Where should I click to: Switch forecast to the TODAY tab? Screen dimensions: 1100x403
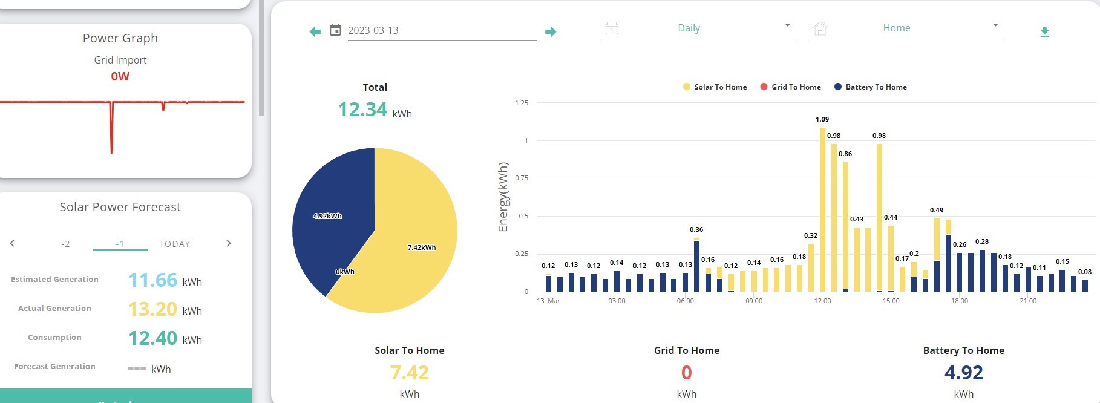point(175,244)
